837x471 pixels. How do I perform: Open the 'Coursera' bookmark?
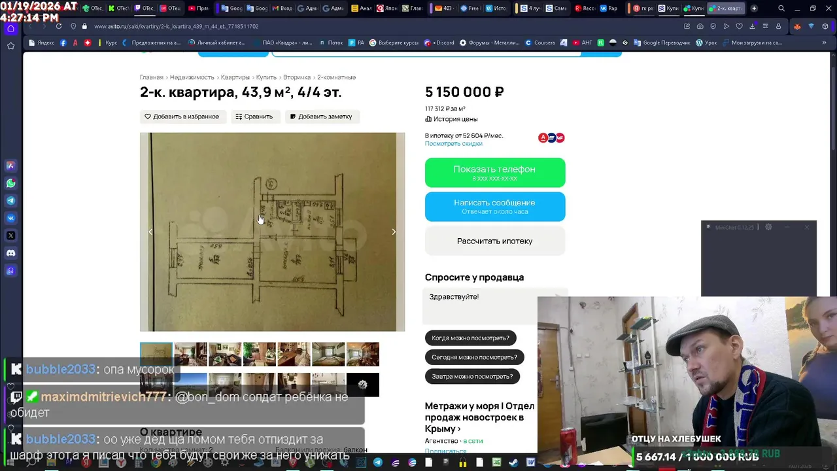click(539, 43)
